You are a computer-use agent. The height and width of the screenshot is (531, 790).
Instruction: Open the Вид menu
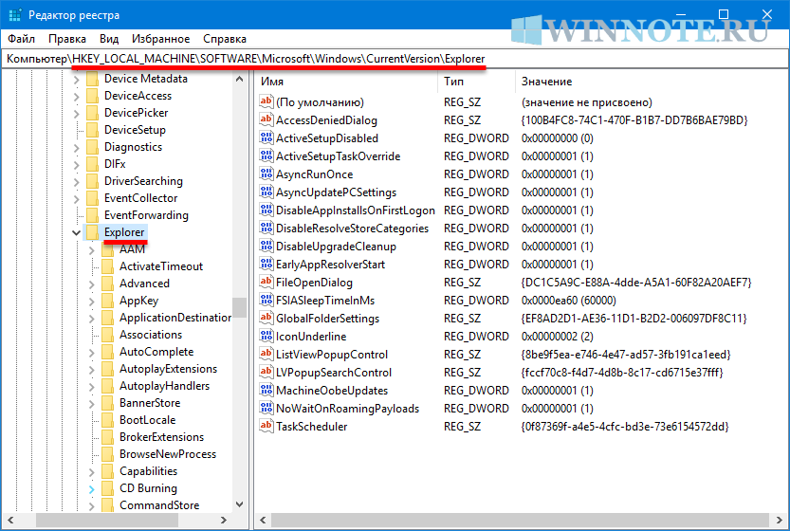[109, 39]
